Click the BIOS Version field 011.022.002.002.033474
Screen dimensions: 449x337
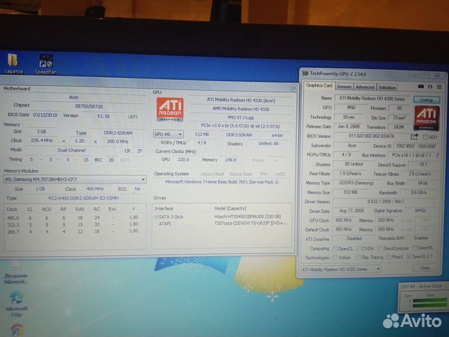(372, 136)
